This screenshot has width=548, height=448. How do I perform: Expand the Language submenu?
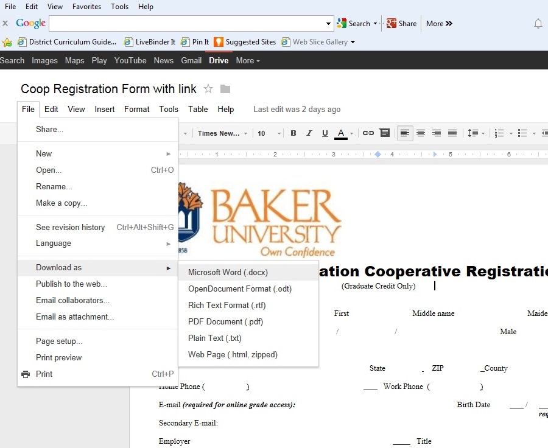coord(98,243)
